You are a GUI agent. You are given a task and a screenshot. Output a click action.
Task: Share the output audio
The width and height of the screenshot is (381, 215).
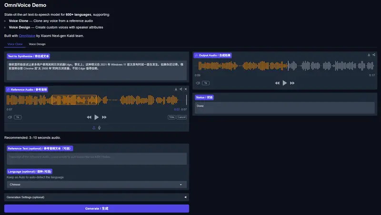(x=374, y=55)
